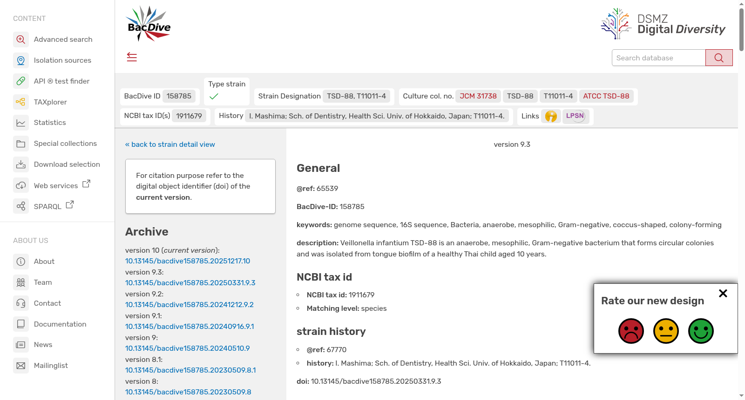Select the Documentation menu item
This screenshot has width=745, height=400.
tap(60, 324)
